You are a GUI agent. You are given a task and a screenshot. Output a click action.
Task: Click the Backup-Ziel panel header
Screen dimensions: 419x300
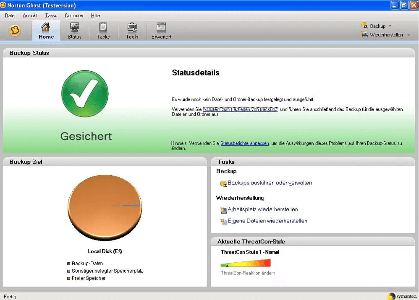[x=105, y=162]
